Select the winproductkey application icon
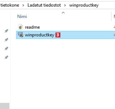The image size is (115, 109). pyautogui.click(x=21, y=35)
